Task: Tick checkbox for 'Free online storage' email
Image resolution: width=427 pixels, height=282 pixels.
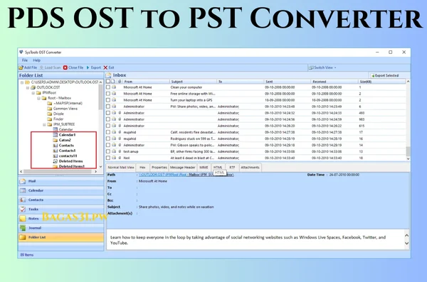Action: coord(108,94)
